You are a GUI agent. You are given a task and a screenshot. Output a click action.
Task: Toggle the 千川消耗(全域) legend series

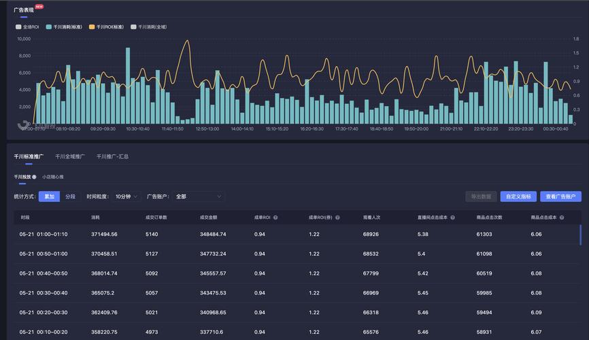(149, 27)
